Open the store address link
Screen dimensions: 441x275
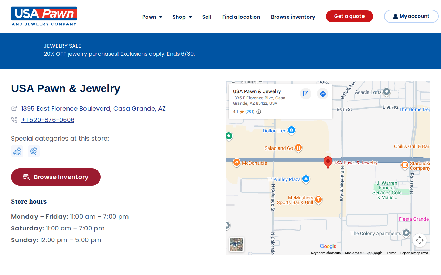tap(93, 109)
